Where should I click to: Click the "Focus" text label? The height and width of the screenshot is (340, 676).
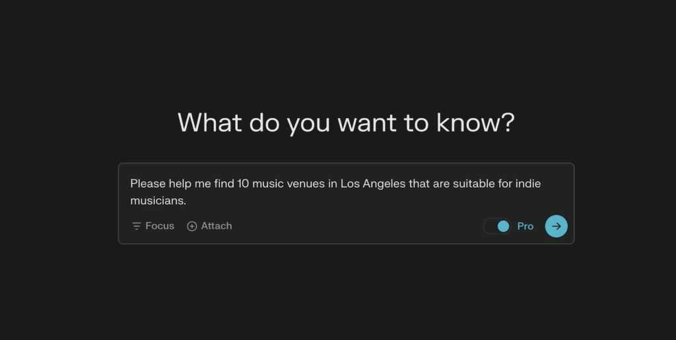point(160,226)
